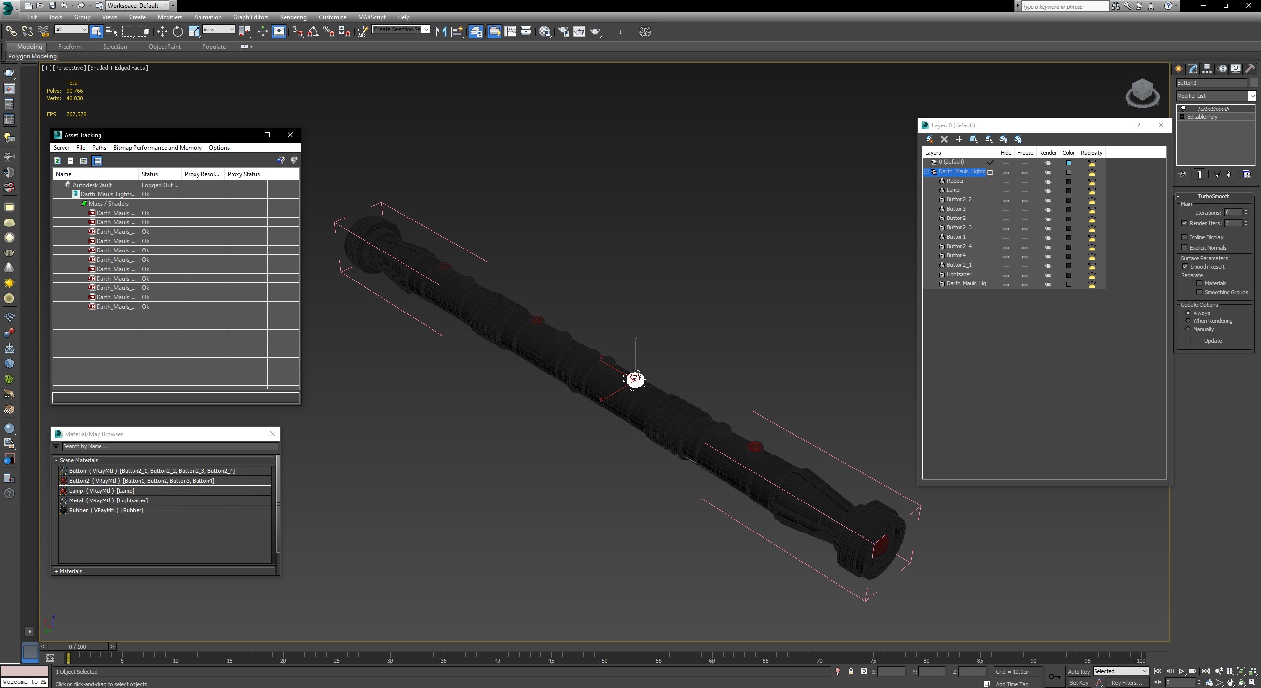Screen dimensions: 1261x688
Task: Open Select by Name list tool
Action: 112,31
